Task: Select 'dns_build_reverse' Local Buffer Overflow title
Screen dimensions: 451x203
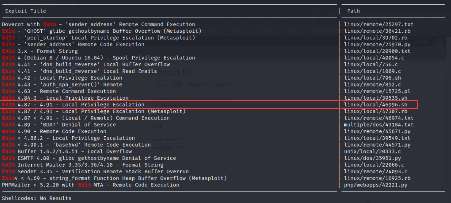Action: [86, 64]
